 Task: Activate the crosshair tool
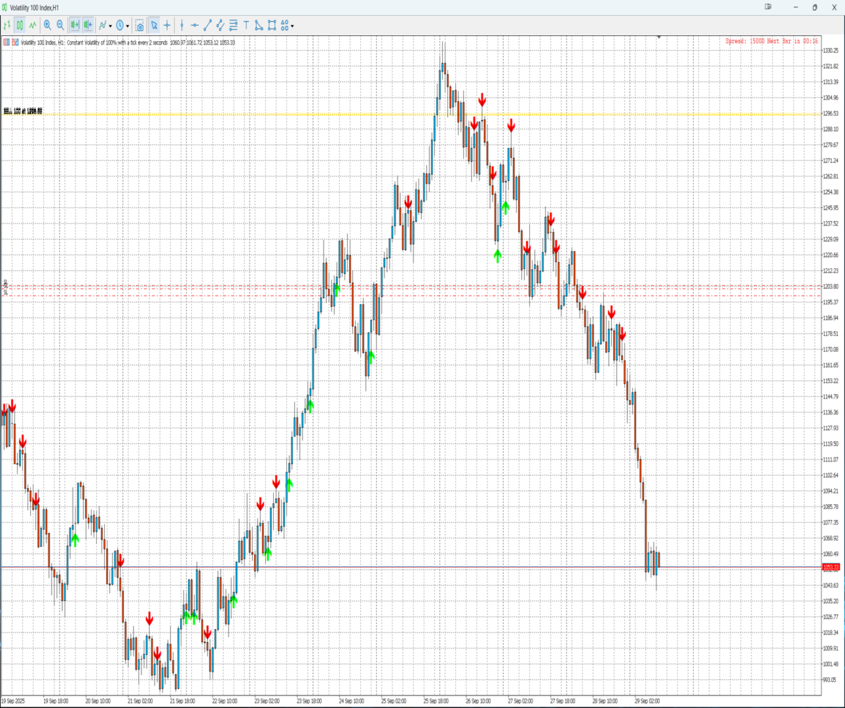167,26
